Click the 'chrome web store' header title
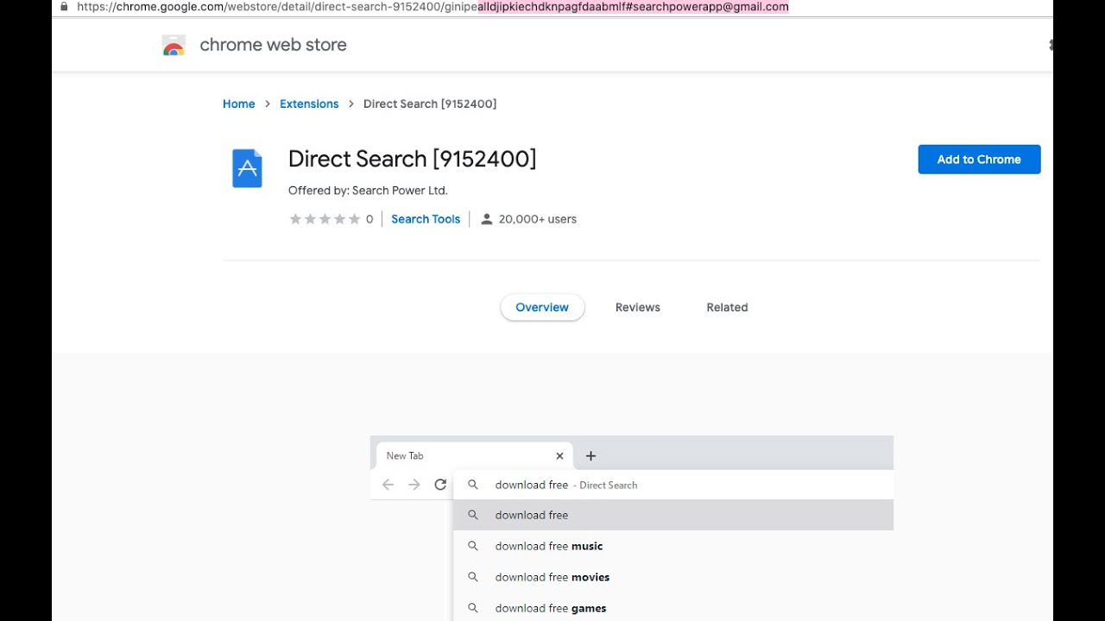Image resolution: width=1105 pixels, height=621 pixels. click(x=273, y=45)
